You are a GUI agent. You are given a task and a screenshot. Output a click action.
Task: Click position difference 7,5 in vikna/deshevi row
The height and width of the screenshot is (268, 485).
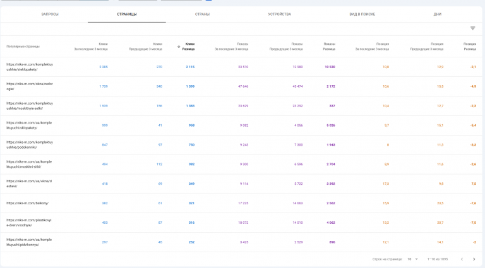coord(474,184)
